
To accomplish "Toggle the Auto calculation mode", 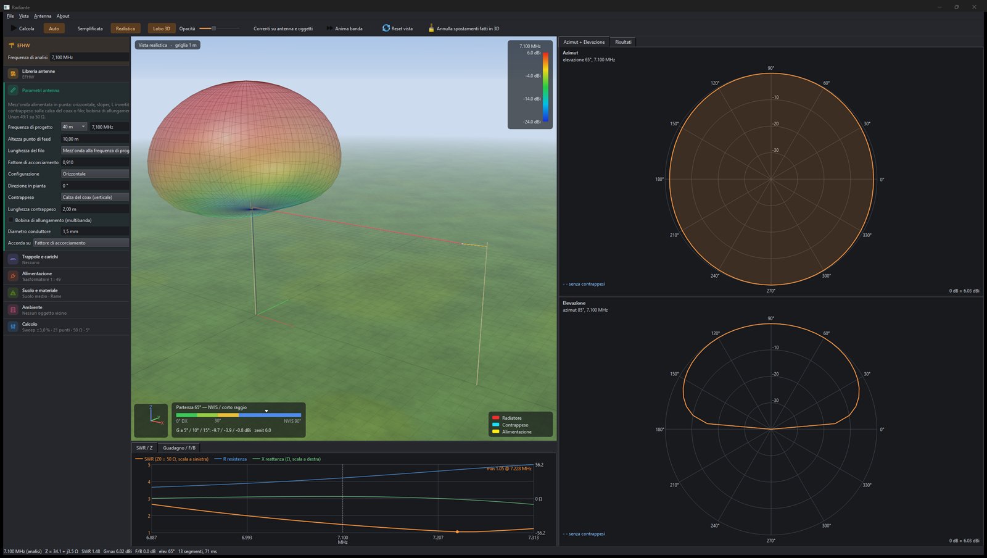I will click(x=54, y=28).
